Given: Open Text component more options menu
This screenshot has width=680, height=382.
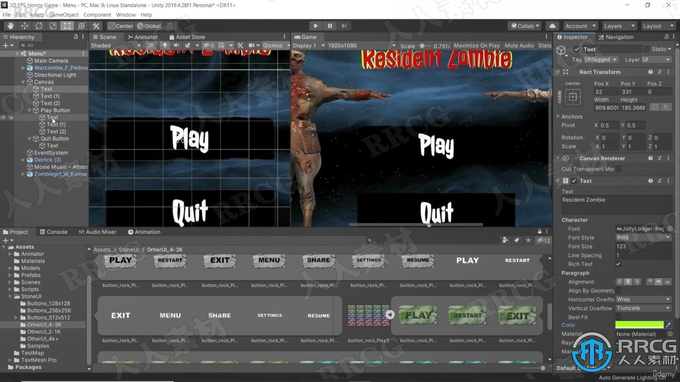Looking at the screenshot, I should click(x=667, y=181).
